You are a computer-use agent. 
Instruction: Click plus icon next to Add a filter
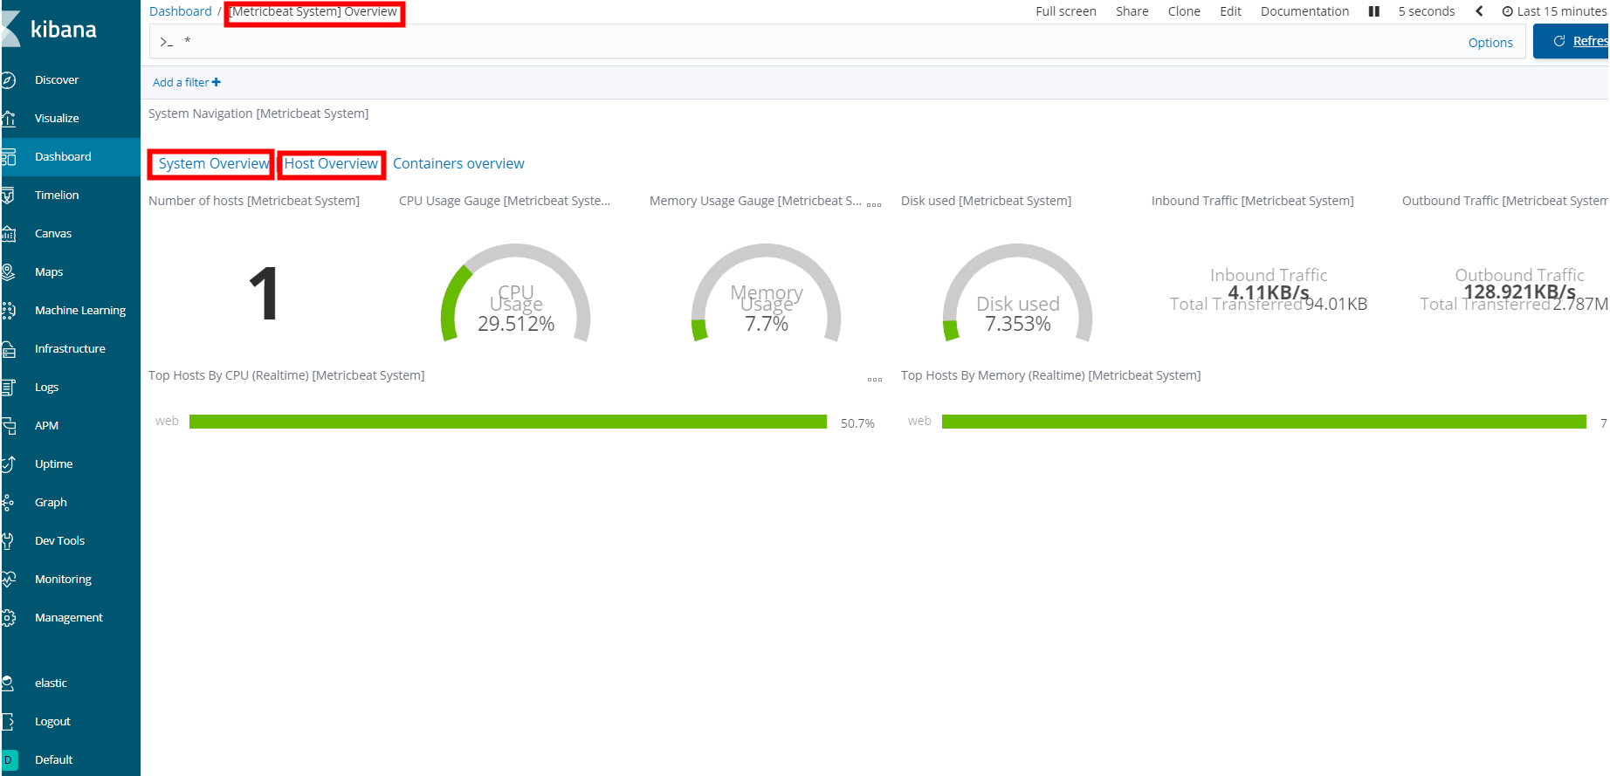coord(217,82)
